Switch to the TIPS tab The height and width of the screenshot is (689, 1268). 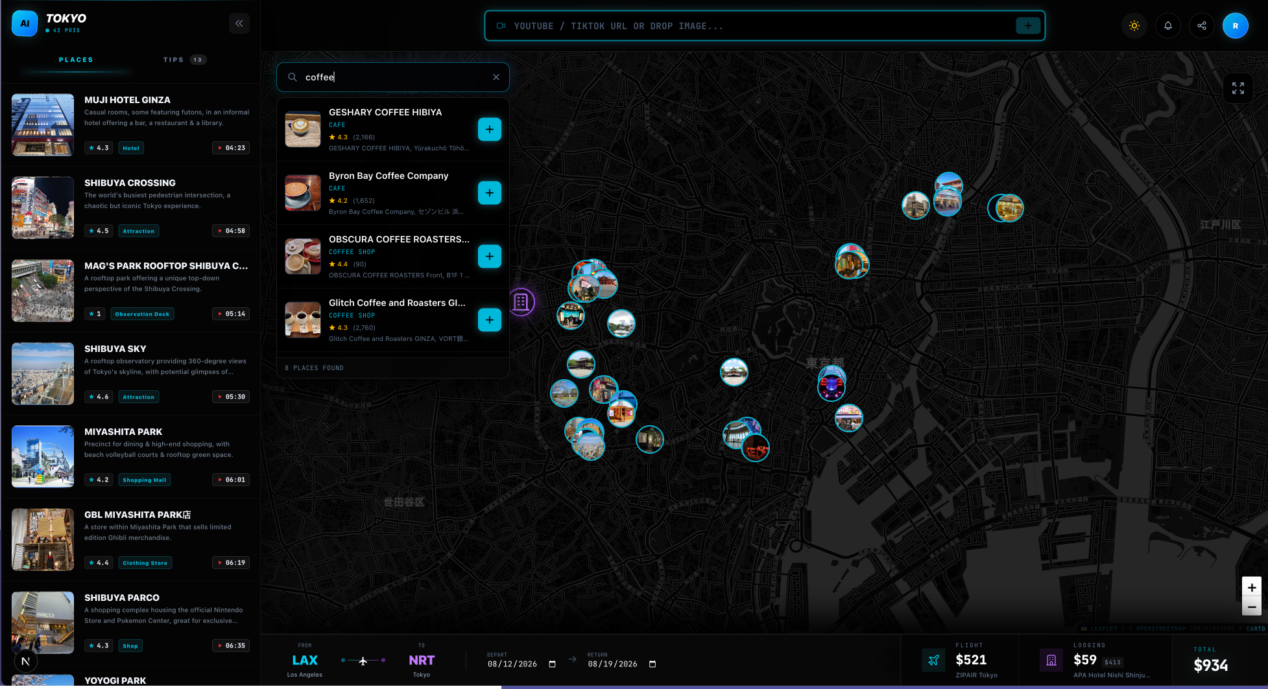tap(173, 59)
